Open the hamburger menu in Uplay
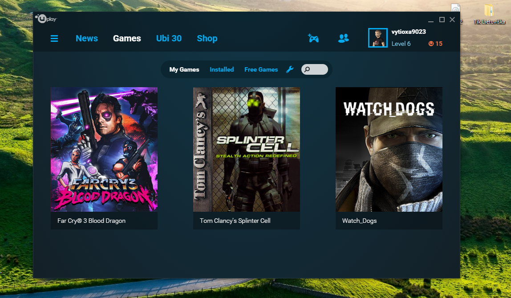The height and width of the screenshot is (298, 511). pos(54,38)
